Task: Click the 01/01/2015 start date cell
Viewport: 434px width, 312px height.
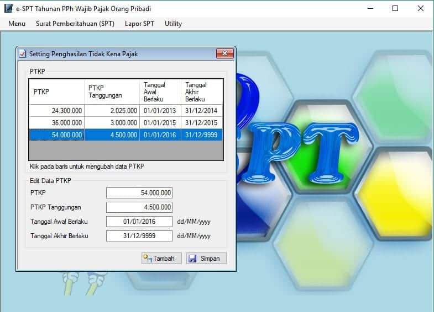Action: [160, 123]
